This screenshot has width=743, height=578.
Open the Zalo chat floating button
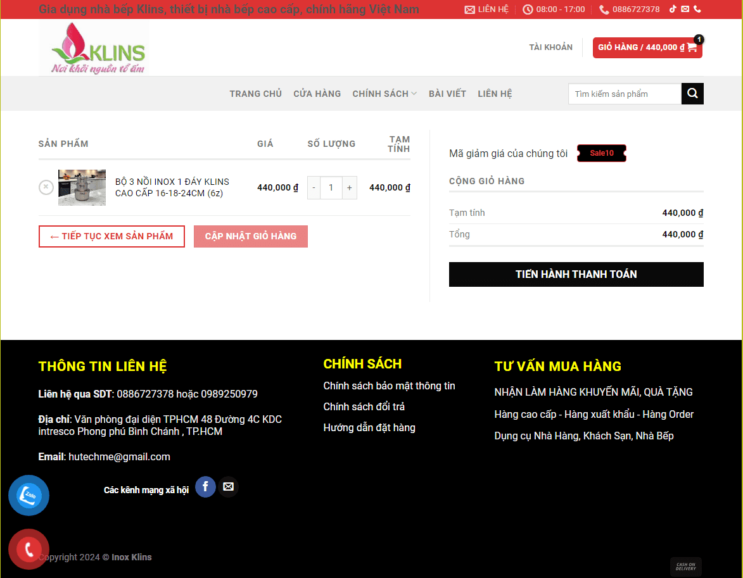[x=29, y=495]
